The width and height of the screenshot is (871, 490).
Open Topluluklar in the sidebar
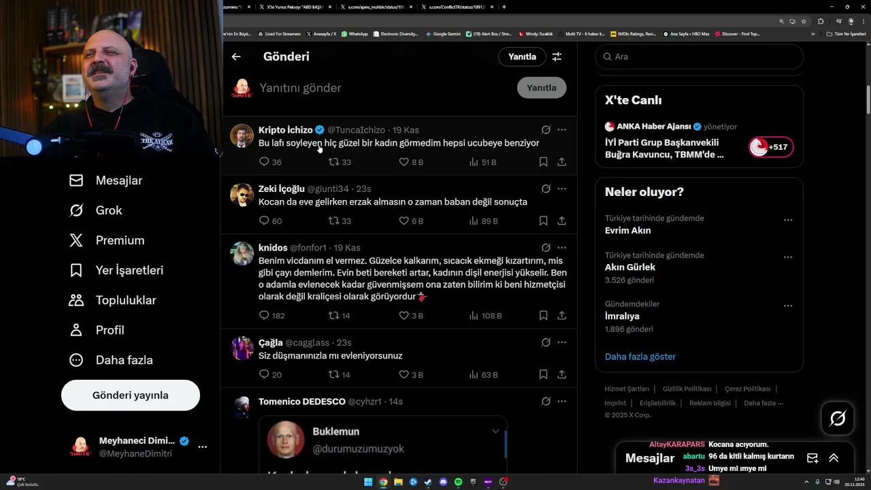coord(112,300)
